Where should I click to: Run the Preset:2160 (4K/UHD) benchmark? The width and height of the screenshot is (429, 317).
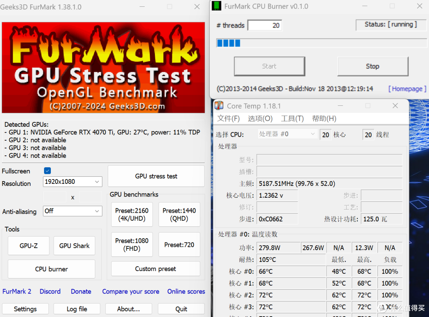[x=132, y=215]
